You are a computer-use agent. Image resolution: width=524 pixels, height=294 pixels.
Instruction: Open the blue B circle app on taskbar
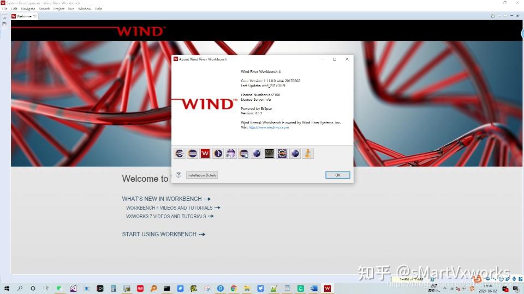[220, 289]
